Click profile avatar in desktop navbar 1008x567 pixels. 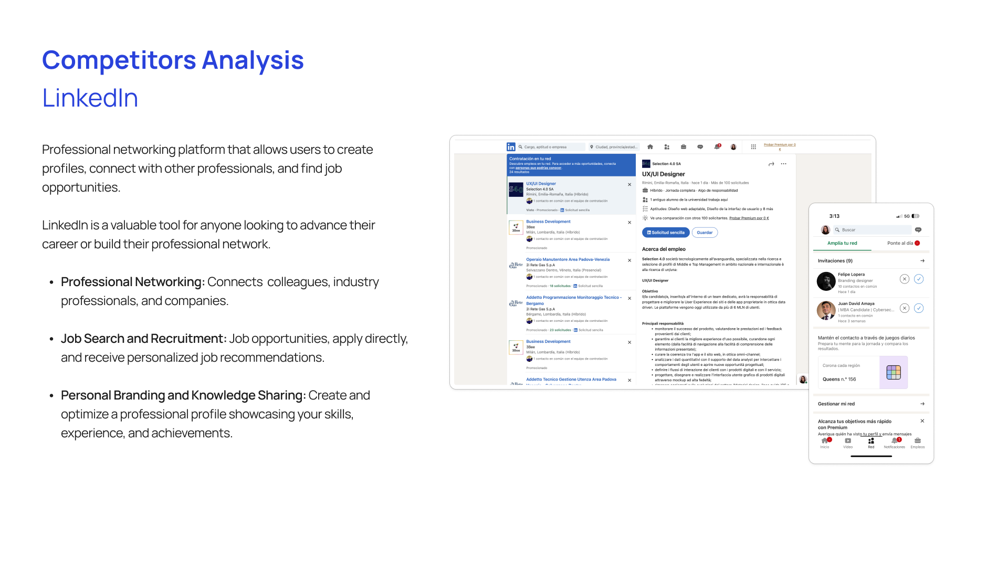[x=733, y=147]
